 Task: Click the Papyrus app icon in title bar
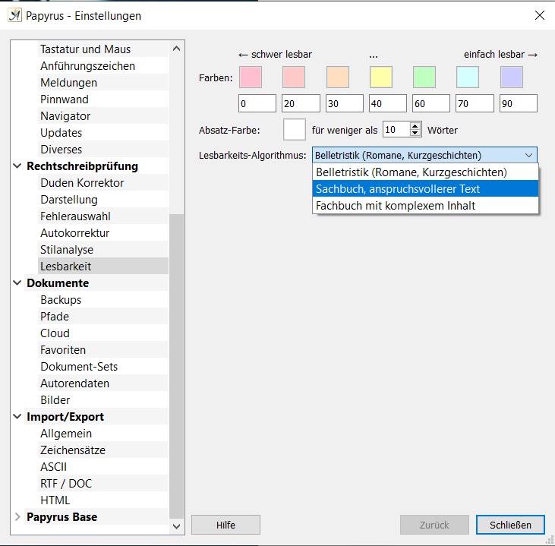[15, 16]
